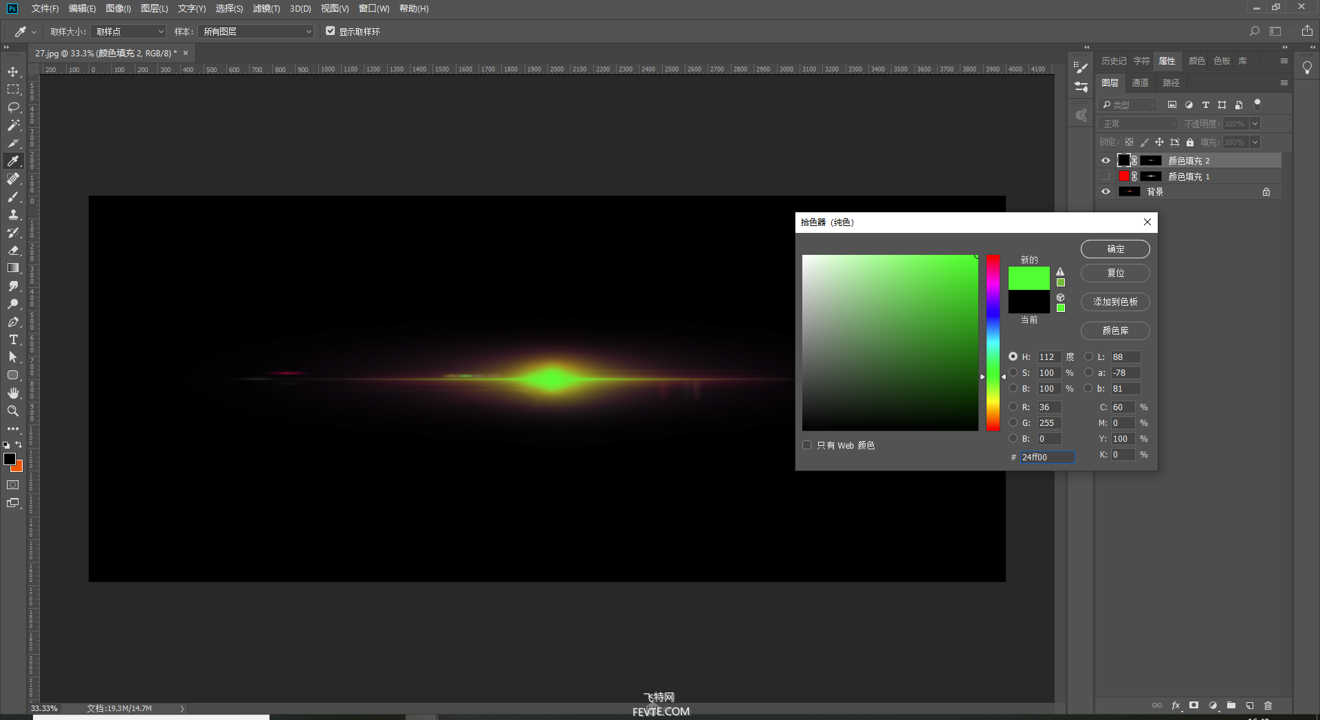
Task: Open the 滤镜(T) menu
Action: coord(266,8)
